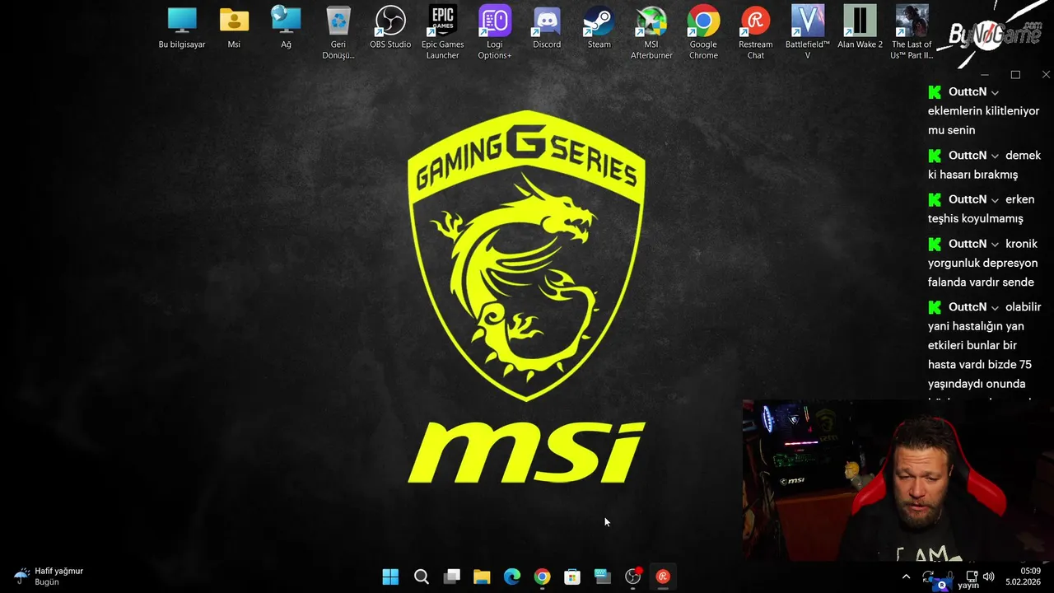The height and width of the screenshot is (593, 1054).
Task: Select text 'teşhis koyulmamış'
Action: pyautogui.click(x=976, y=218)
